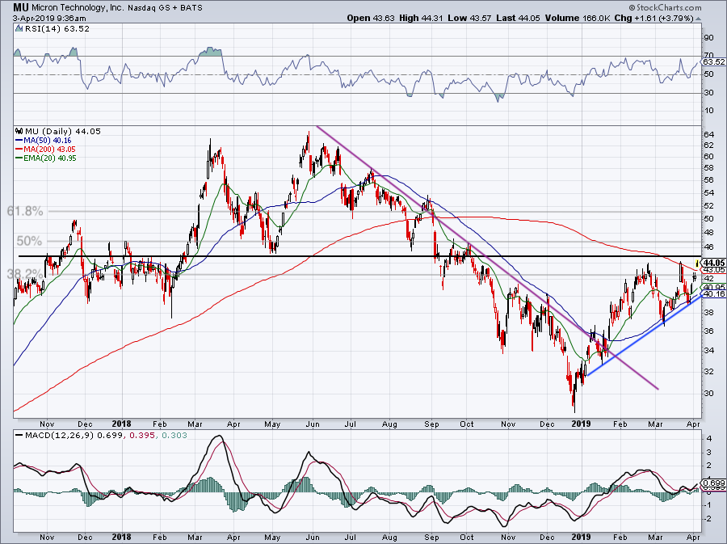The width and height of the screenshot is (727, 544).
Task: Click the Open 43.63 value
Action: (370, 18)
